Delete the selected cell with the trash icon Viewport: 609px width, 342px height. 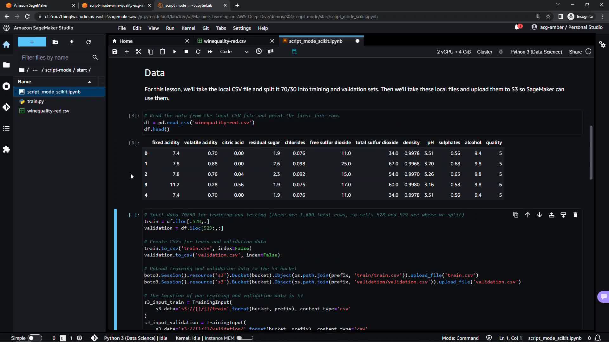tap(575, 215)
